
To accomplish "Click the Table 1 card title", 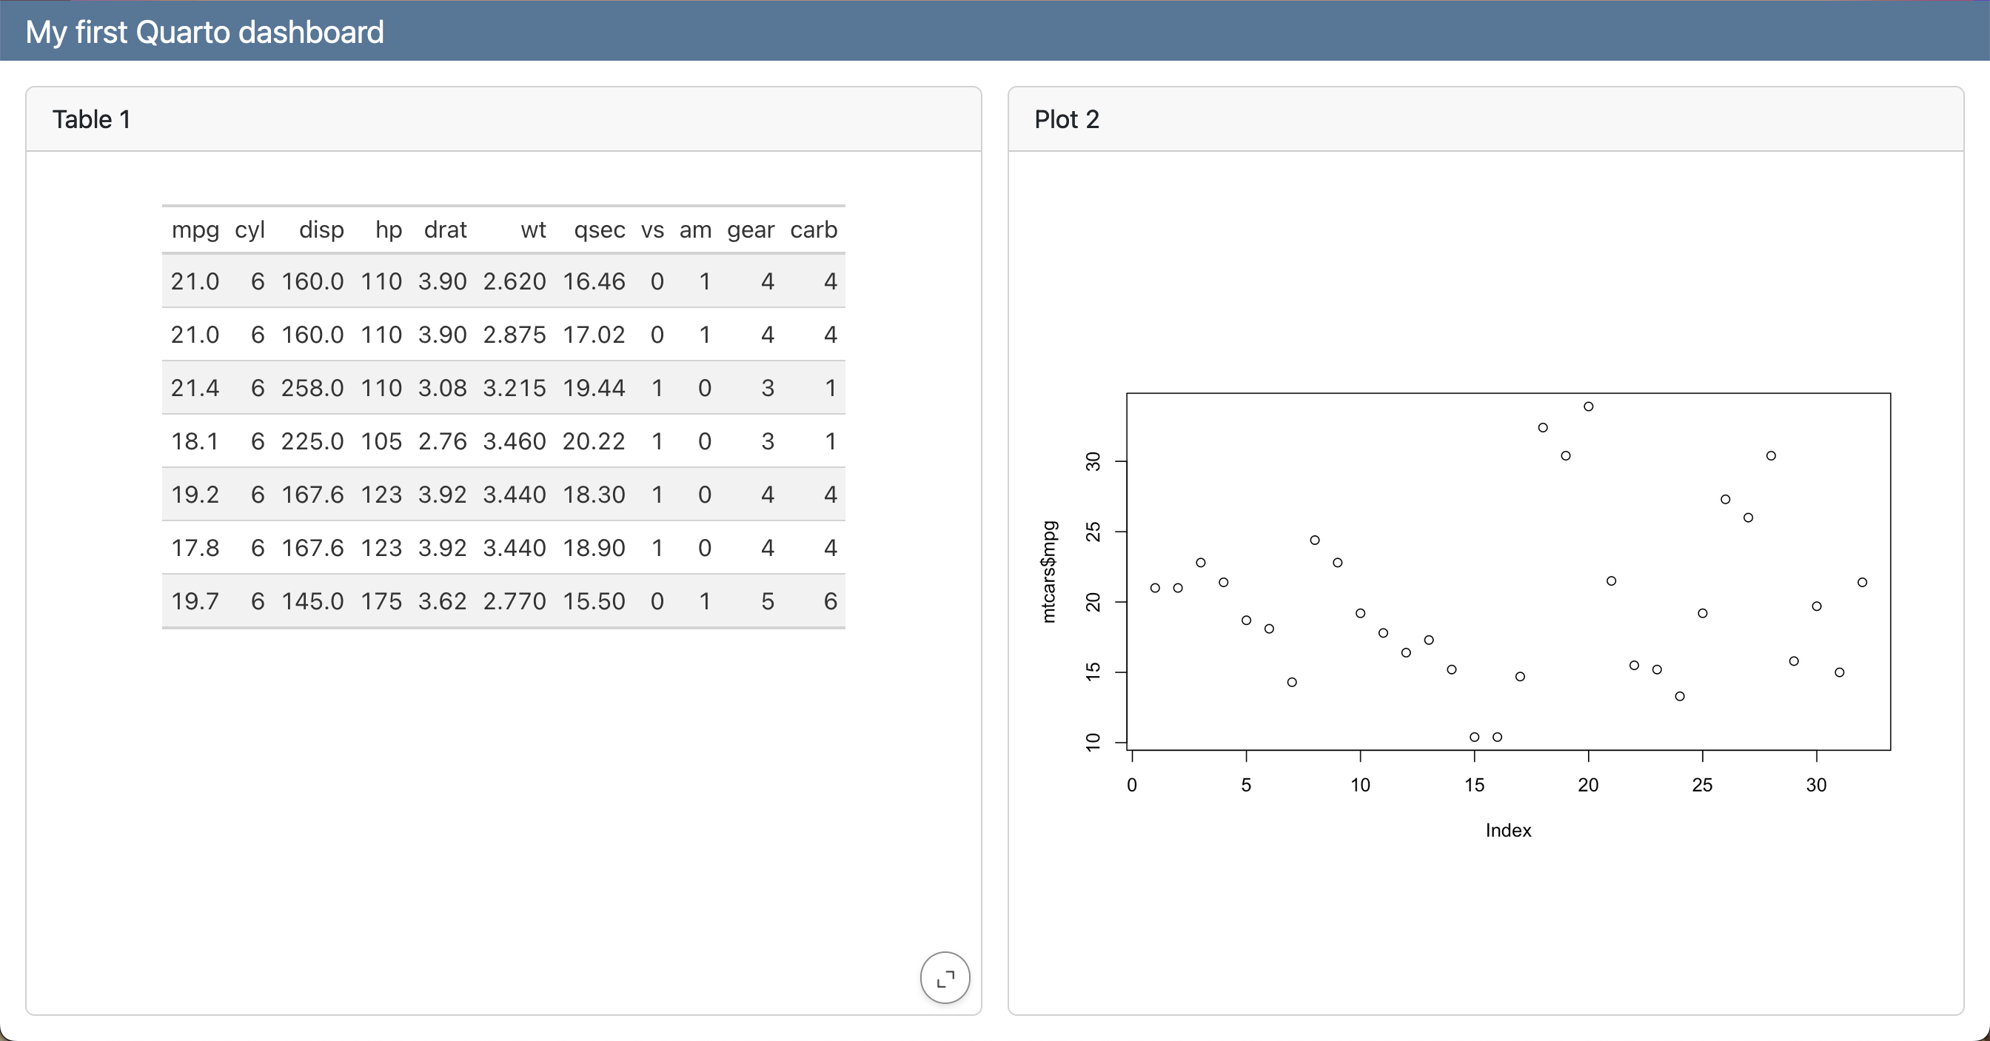I will click(91, 119).
